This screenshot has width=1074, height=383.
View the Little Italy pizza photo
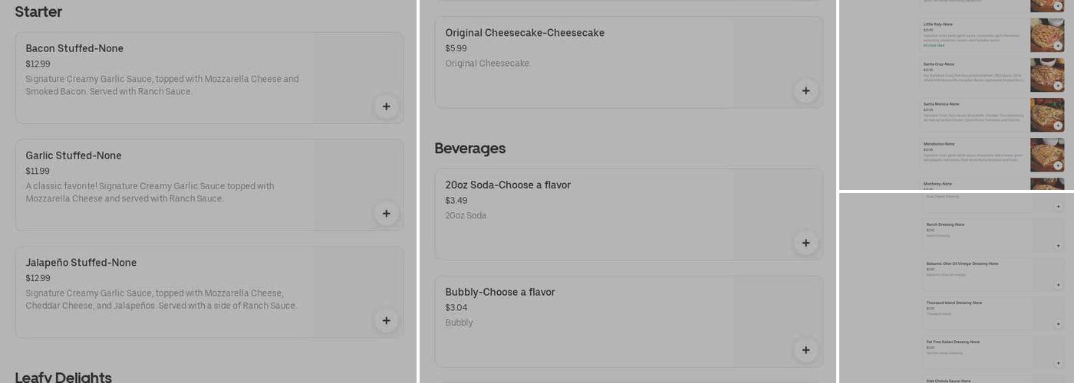(x=1046, y=34)
